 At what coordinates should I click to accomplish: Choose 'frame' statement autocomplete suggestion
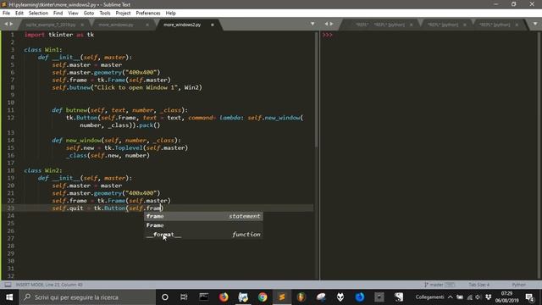coord(203,216)
